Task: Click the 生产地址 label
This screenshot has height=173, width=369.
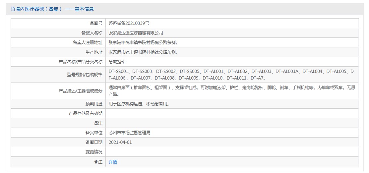Action: (x=94, y=52)
